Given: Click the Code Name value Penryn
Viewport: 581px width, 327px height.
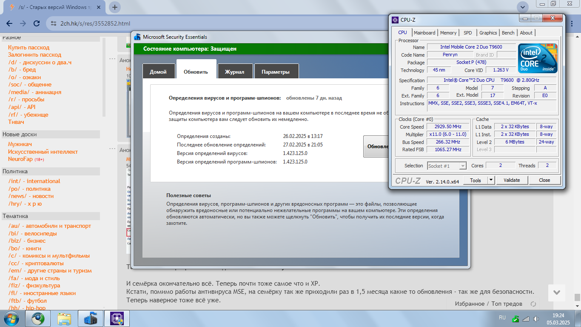Looking at the screenshot, I should coord(450,54).
